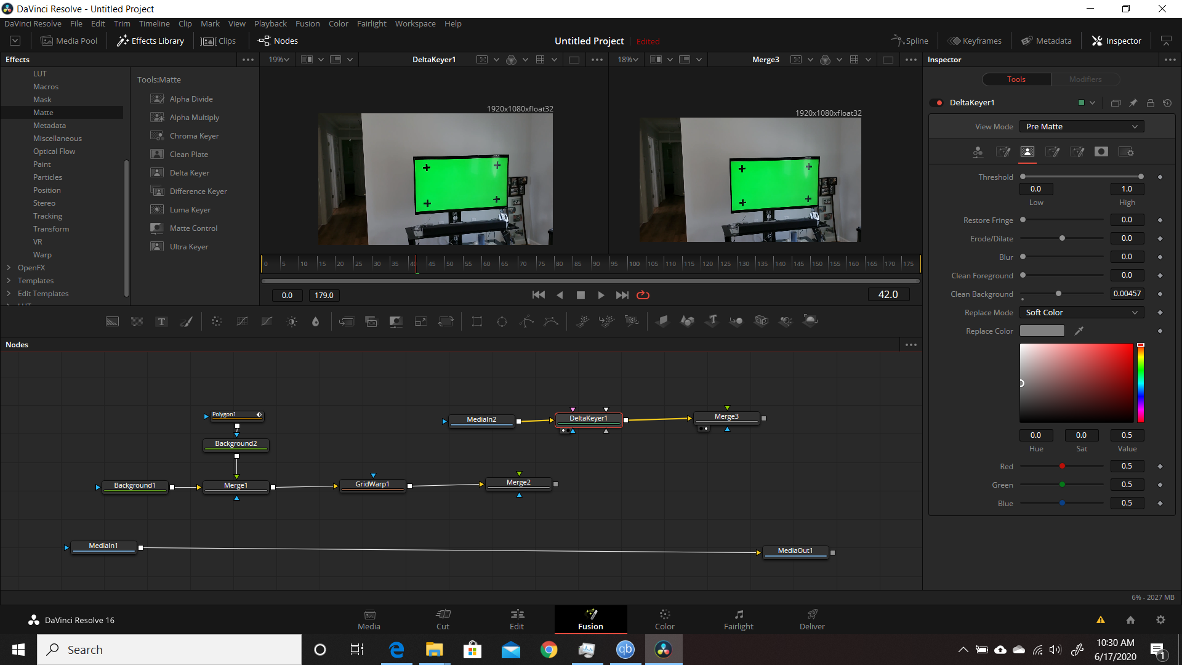The height and width of the screenshot is (665, 1182).
Task: Toggle the Media Pool panel
Action: [69, 41]
